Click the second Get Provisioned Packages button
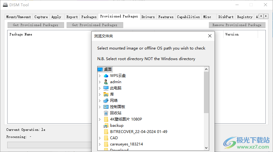This screenshot has height=152, width=273. (95, 25)
